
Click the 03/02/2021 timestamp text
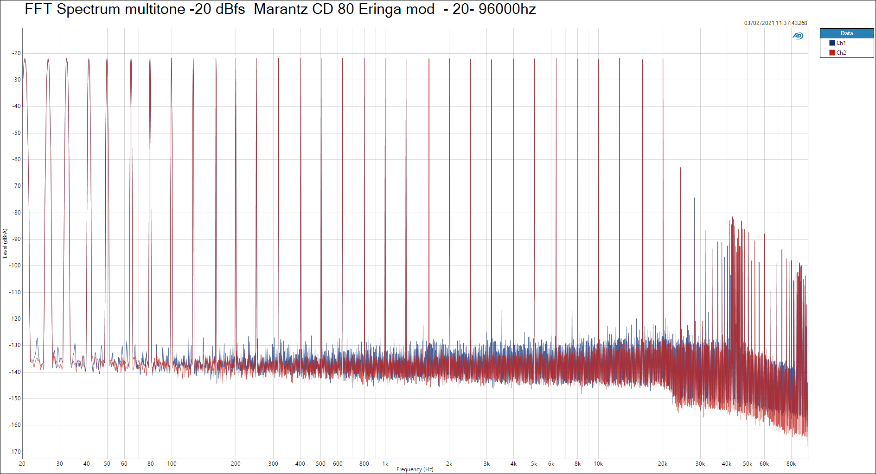tap(775, 23)
